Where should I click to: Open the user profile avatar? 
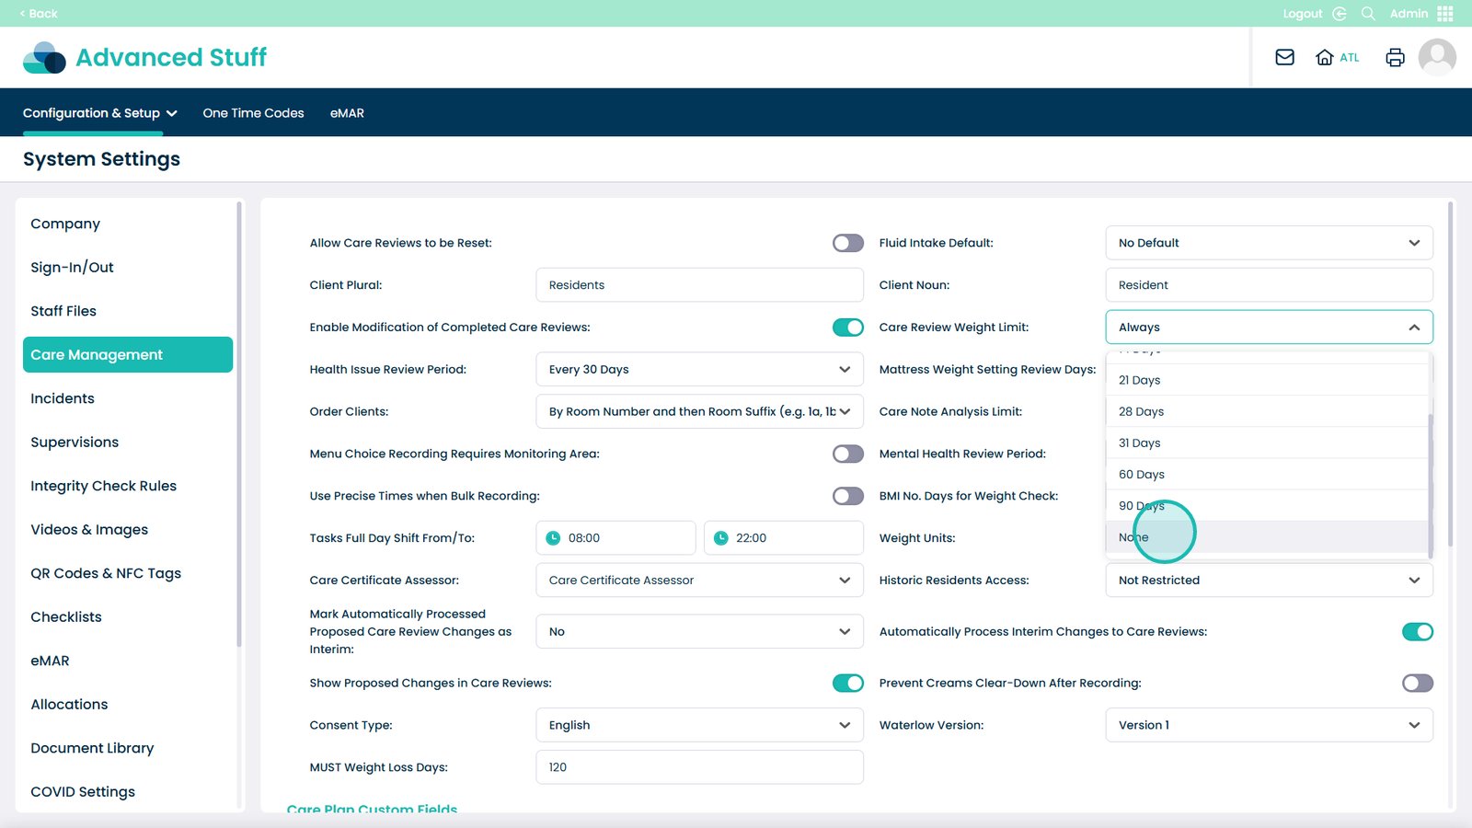1437,57
